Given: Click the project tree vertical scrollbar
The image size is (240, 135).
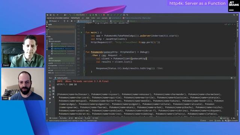Looking at the screenshot, I should (75, 42).
